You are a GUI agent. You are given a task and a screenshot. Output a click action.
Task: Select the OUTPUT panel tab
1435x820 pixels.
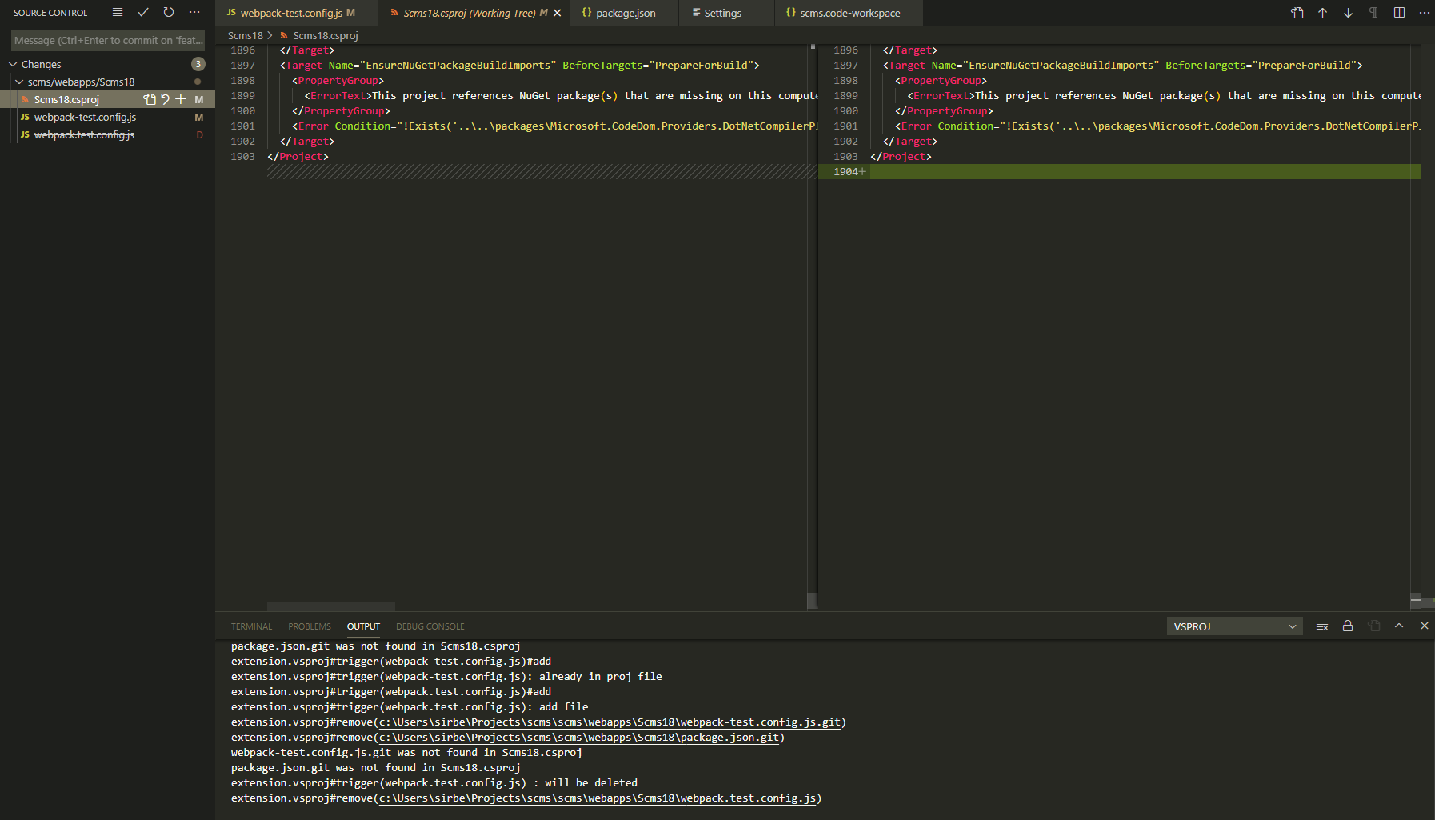coord(363,626)
